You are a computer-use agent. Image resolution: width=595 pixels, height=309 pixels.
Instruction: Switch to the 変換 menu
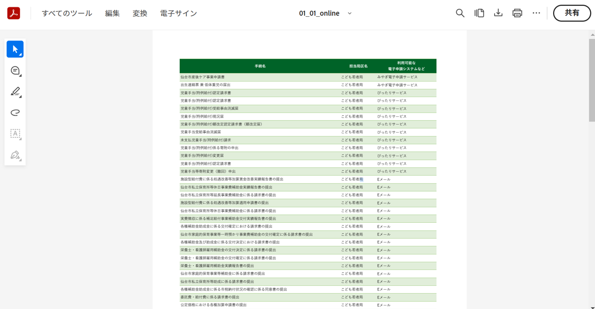tap(140, 13)
